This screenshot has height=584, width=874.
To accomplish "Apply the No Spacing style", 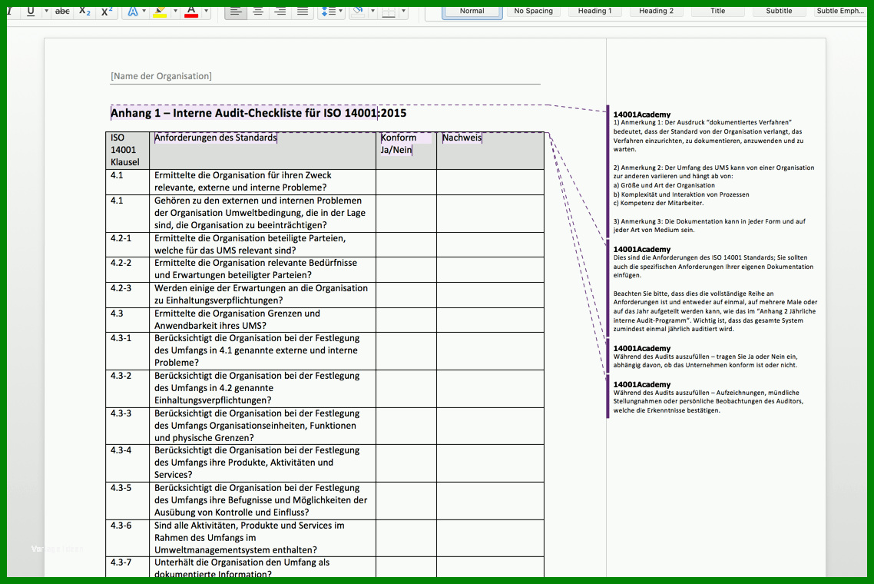I will (534, 12).
